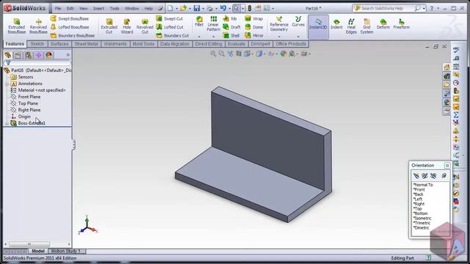Screen dimensions: 470x264
Task: Open the search options dropdown arrow
Action: pos(424,9)
